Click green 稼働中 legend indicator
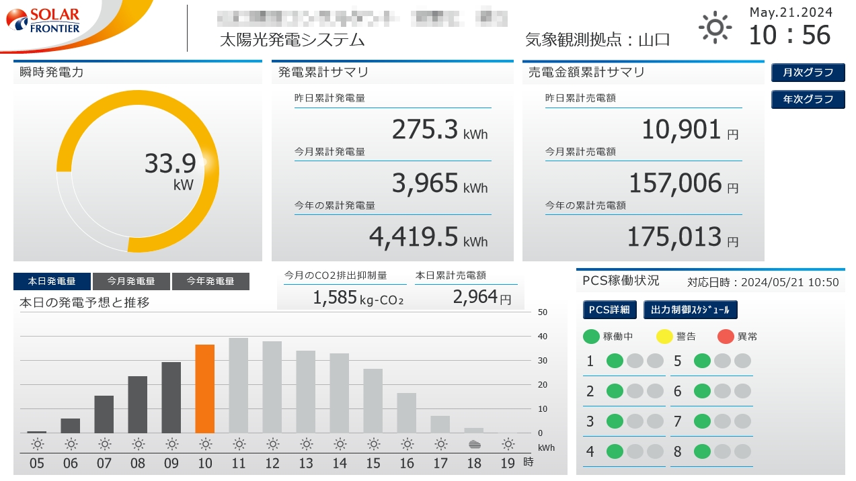The image size is (856, 481). point(591,337)
